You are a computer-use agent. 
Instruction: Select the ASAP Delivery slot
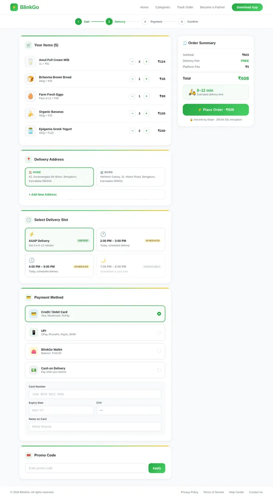click(59, 239)
